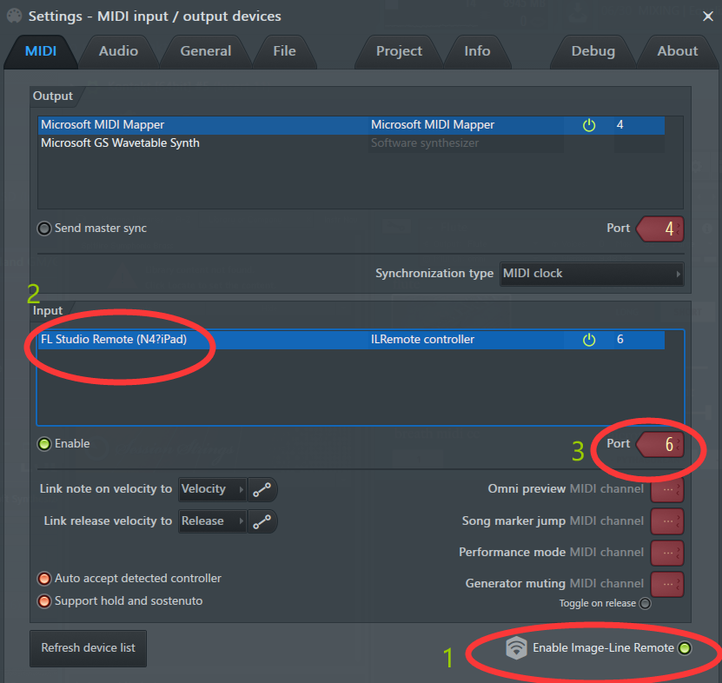Toggle Send master sync

click(x=44, y=229)
